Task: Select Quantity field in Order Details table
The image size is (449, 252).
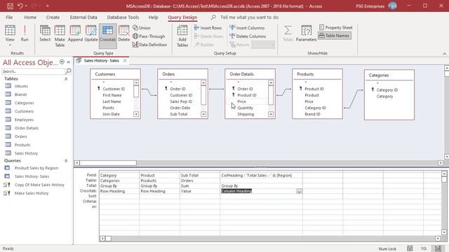Action: coord(245,108)
